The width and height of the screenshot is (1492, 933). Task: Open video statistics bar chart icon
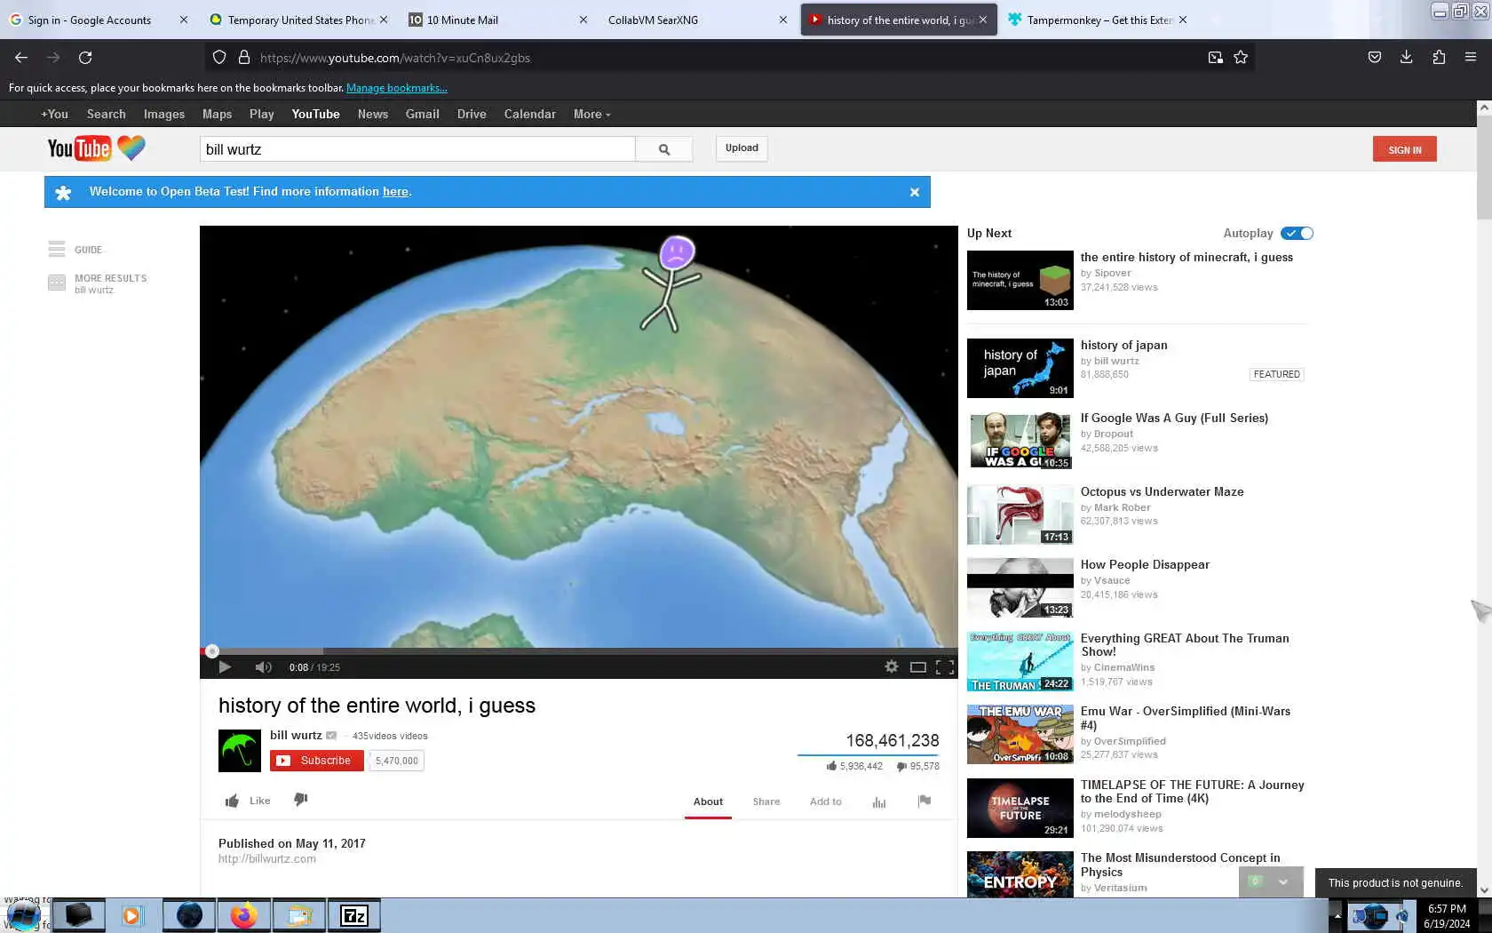pyautogui.click(x=879, y=801)
